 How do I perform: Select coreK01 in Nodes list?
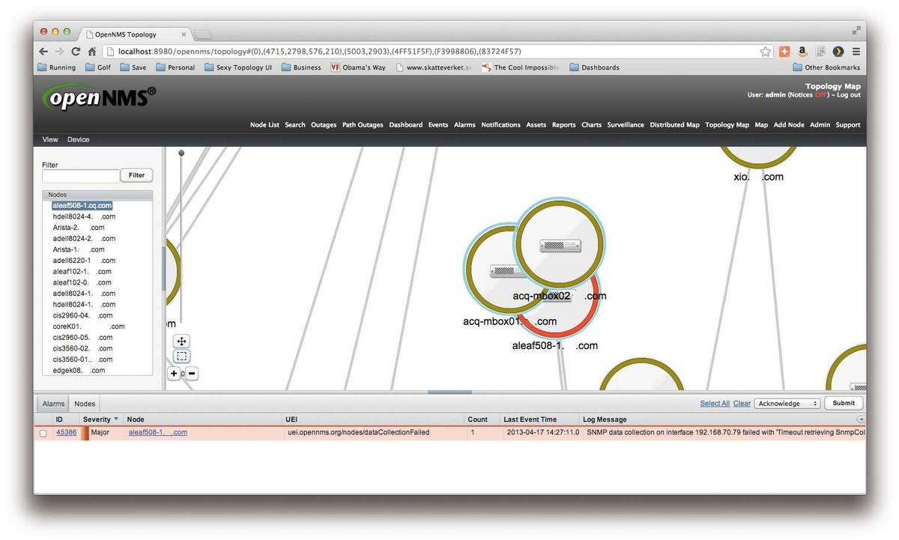tap(88, 327)
